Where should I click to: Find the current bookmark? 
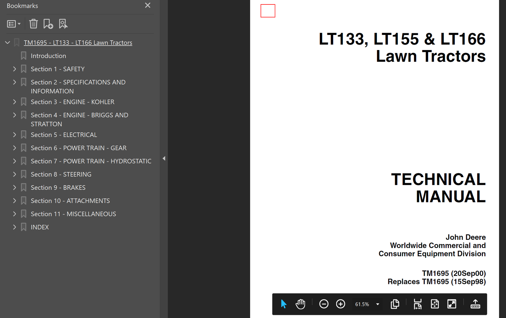tap(63, 24)
